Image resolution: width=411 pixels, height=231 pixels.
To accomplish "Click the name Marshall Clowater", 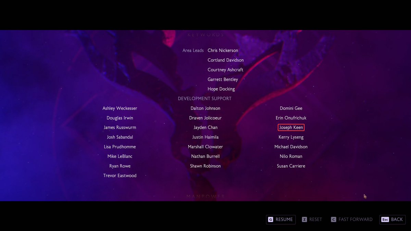I will point(206,146).
